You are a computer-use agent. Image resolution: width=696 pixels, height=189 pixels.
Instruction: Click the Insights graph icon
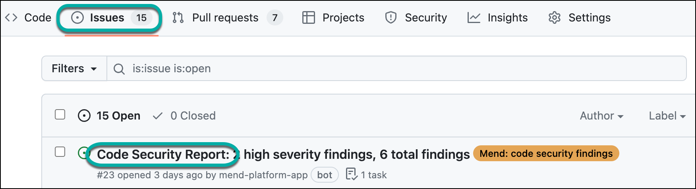pyautogui.click(x=474, y=17)
